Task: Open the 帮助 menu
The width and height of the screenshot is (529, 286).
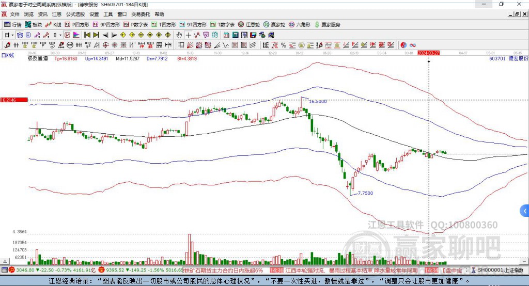Action: click(159, 14)
